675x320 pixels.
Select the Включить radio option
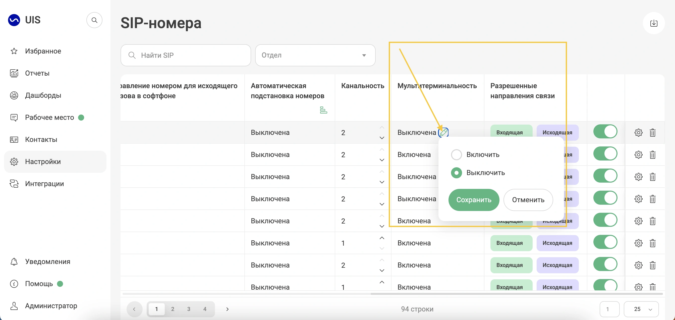(457, 155)
